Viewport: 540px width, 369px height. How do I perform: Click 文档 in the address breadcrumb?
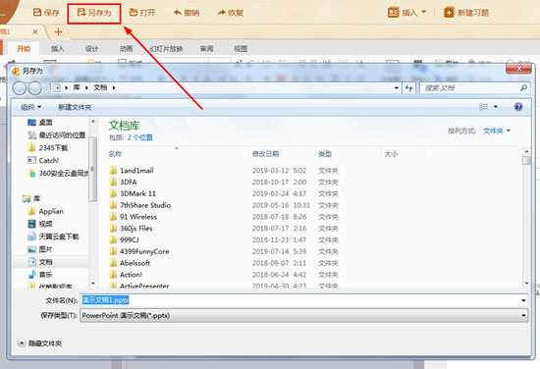100,87
